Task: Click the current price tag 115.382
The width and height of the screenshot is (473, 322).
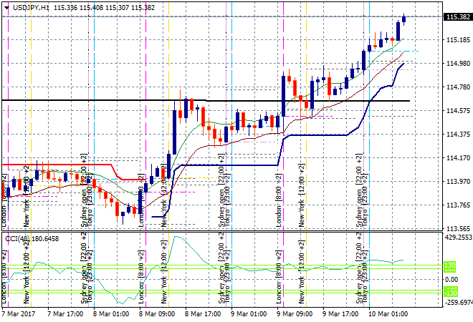Action: point(457,17)
